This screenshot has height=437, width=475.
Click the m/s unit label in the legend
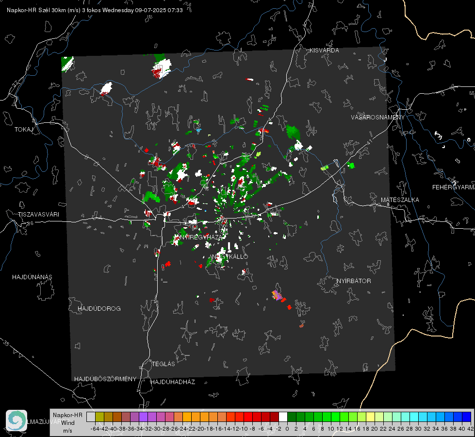point(67,430)
